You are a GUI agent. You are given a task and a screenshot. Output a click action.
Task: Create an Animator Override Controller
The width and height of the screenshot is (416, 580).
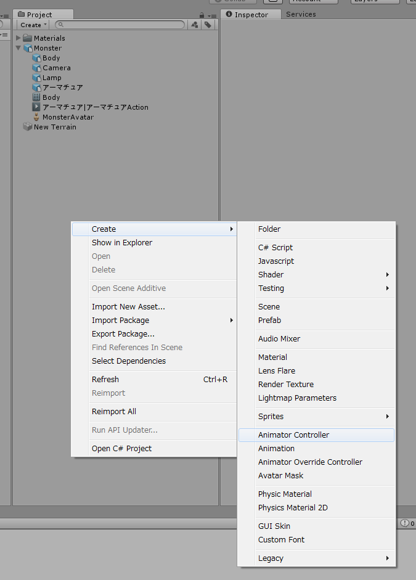coord(317,462)
